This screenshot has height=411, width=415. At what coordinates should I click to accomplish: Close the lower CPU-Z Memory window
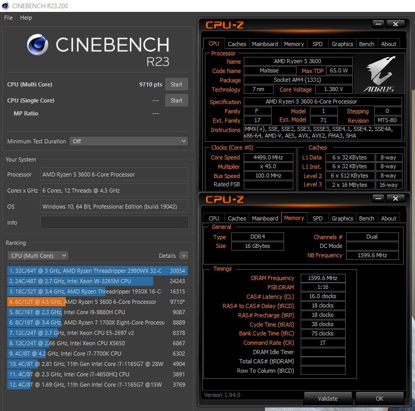pyautogui.click(x=395, y=198)
